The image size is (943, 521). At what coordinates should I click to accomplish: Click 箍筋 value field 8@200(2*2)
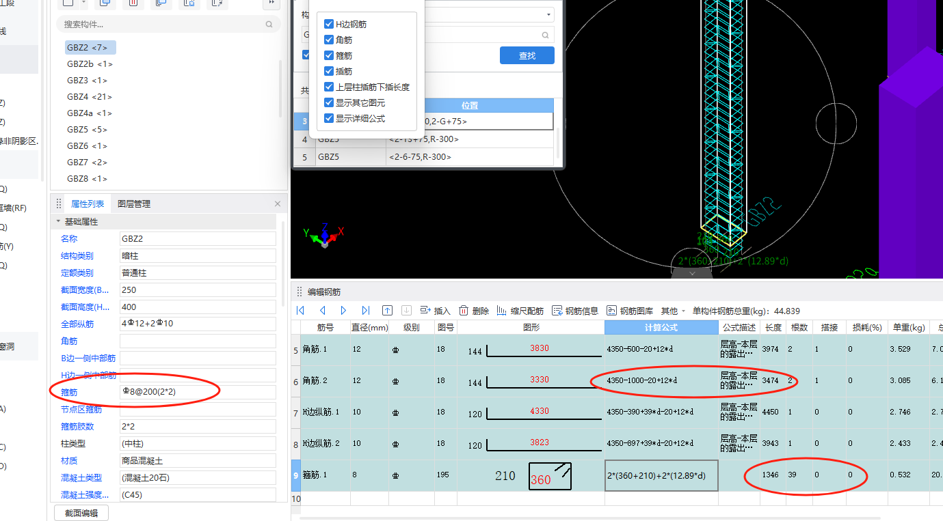[198, 392]
